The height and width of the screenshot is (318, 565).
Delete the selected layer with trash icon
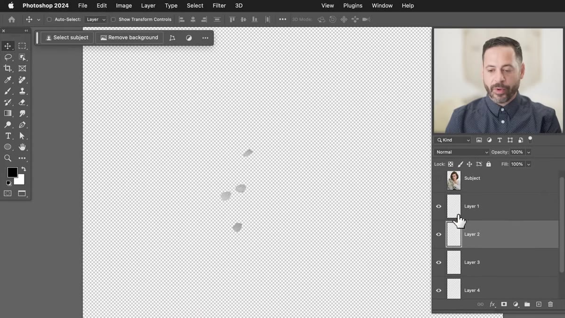[550, 304]
